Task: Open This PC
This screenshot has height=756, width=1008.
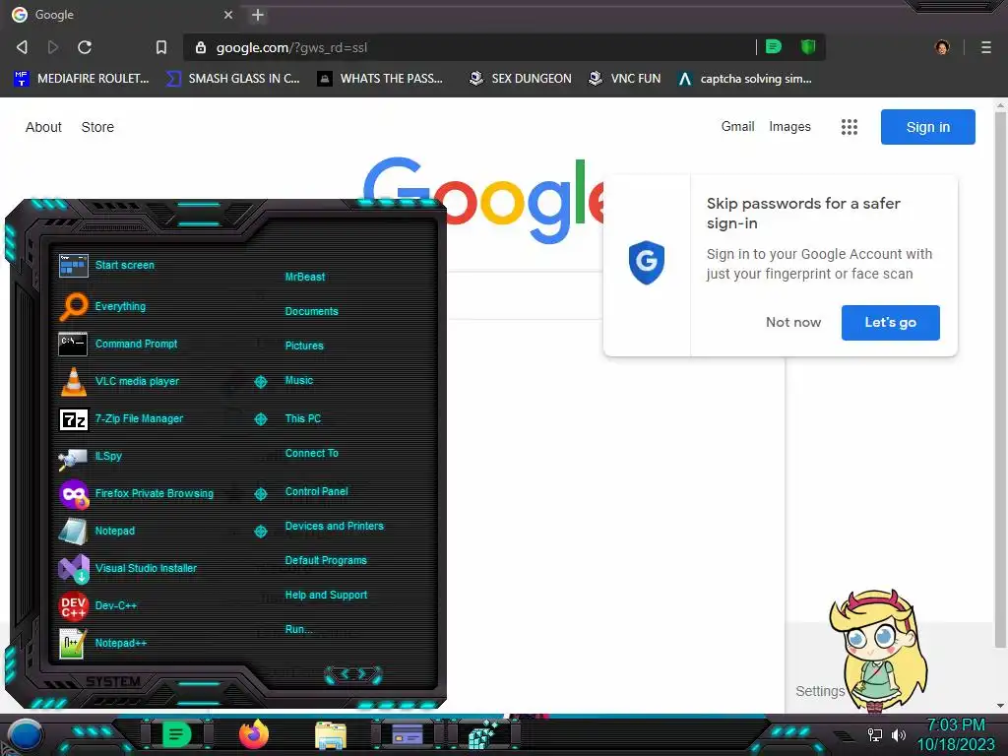Action: point(303,418)
